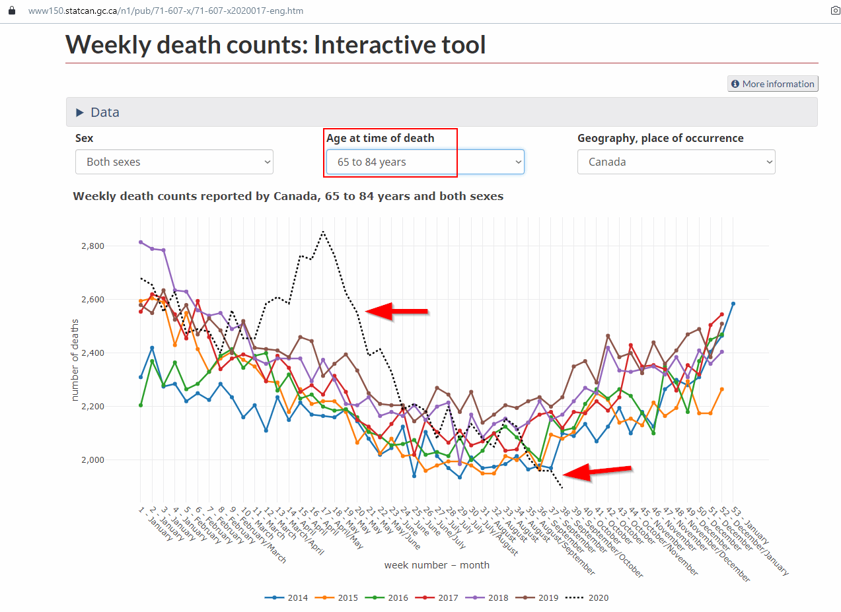Screen dimensions: 841x612
Task: Open the More information button
Action: click(773, 84)
